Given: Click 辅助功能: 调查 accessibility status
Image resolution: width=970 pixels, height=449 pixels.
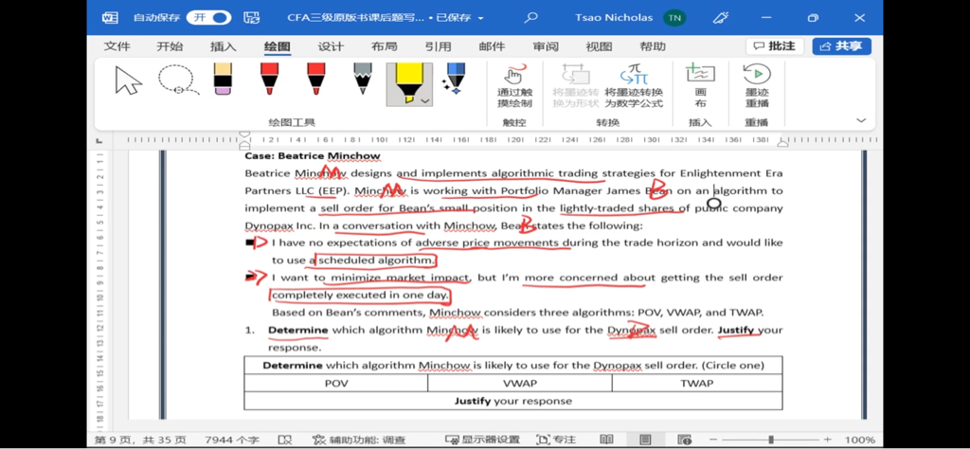Looking at the screenshot, I should coord(359,440).
